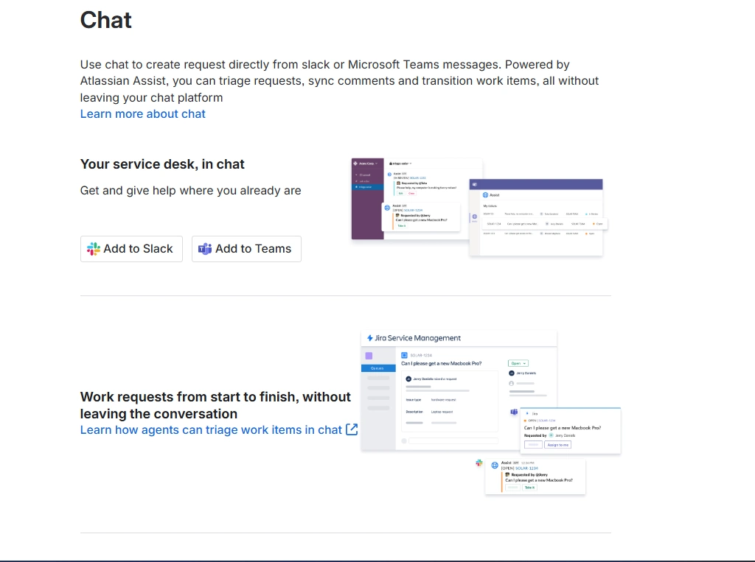Click the 'Your service desk, in chat' heading
755x562 pixels.
(162, 164)
